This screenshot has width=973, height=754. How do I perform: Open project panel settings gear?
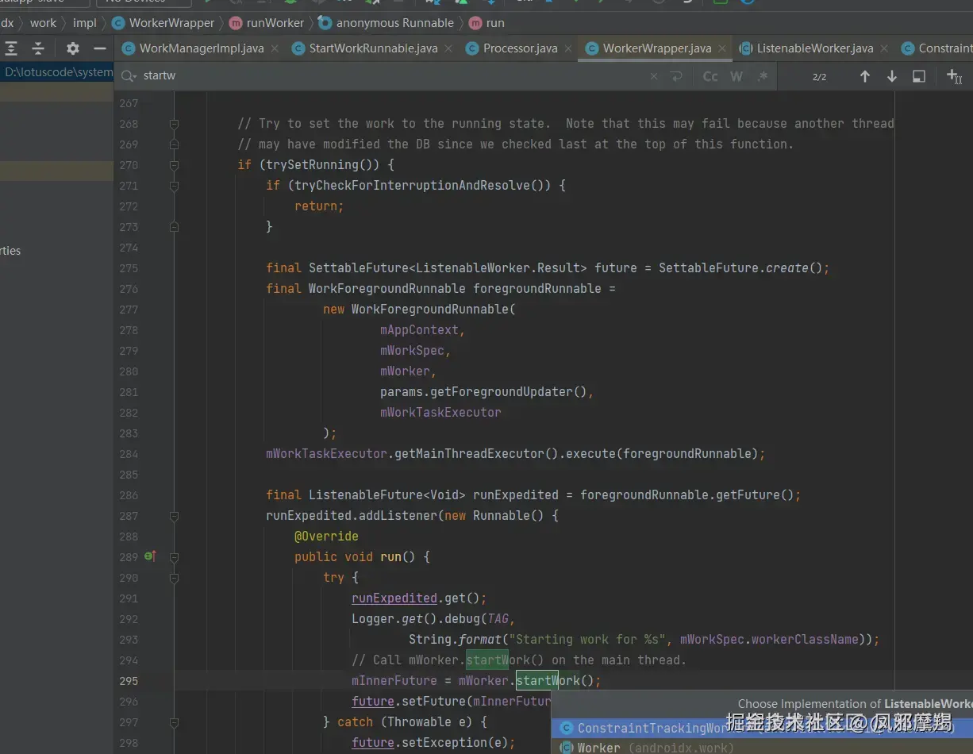[73, 48]
